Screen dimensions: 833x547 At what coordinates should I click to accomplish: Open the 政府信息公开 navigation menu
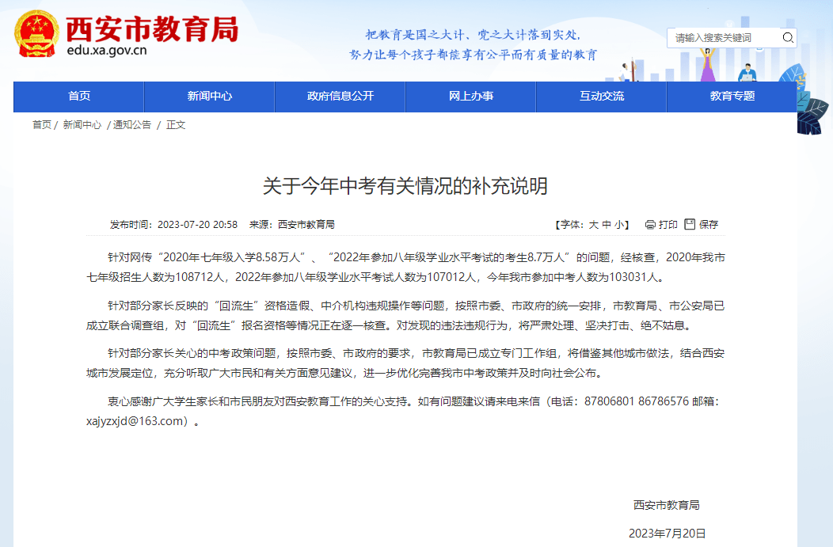click(340, 96)
